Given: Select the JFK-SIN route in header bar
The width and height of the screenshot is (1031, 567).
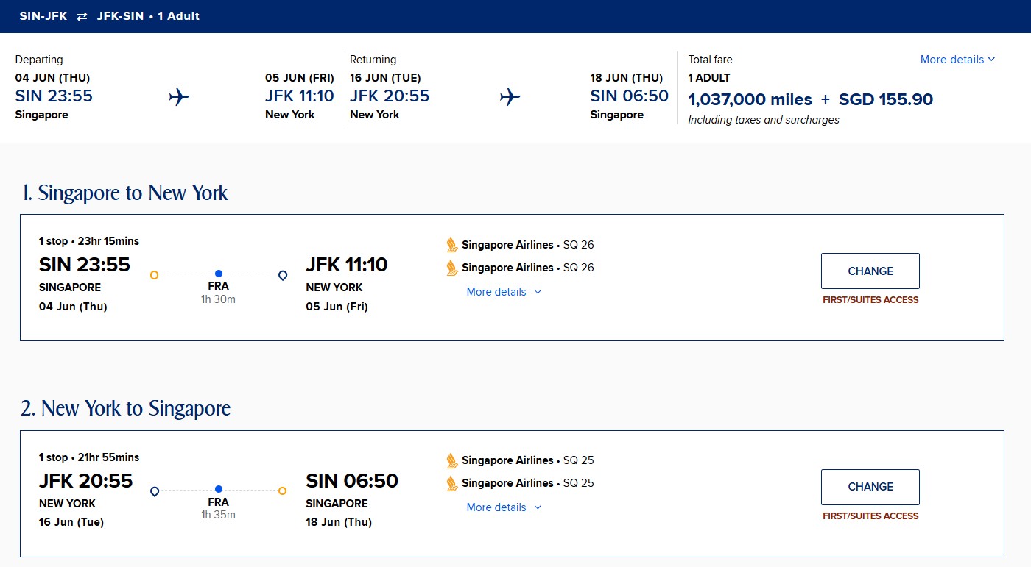Looking at the screenshot, I should (x=120, y=16).
